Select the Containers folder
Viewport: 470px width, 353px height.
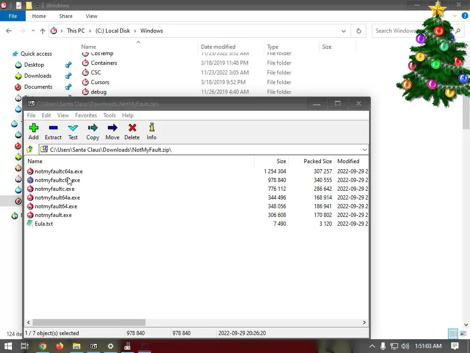coord(104,63)
